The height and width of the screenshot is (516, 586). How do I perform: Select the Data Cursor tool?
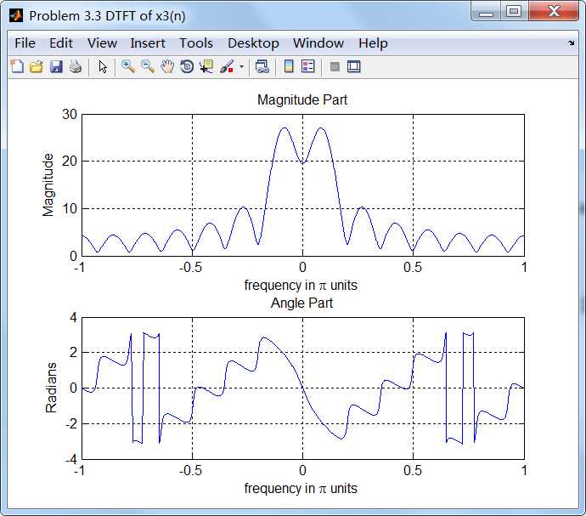[x=206, y=66]
